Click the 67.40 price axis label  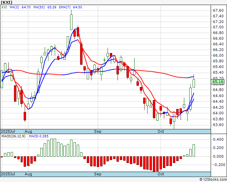[218, 16]
